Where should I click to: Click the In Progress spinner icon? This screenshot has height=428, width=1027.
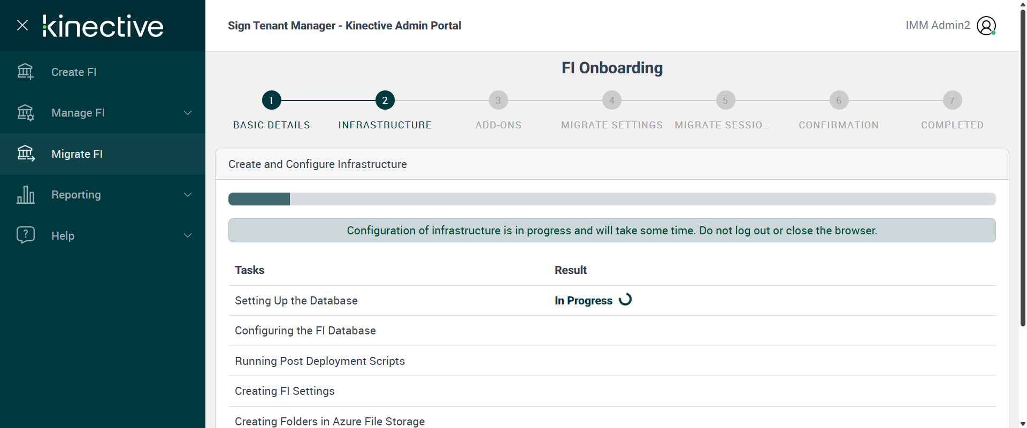click(x=625, y=300)
